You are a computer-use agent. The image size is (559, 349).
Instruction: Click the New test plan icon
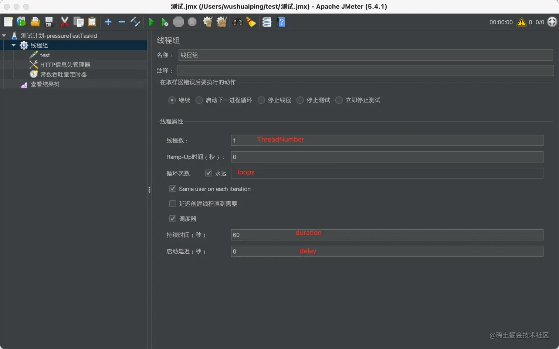pyautogui.click(x=8, y=22)
